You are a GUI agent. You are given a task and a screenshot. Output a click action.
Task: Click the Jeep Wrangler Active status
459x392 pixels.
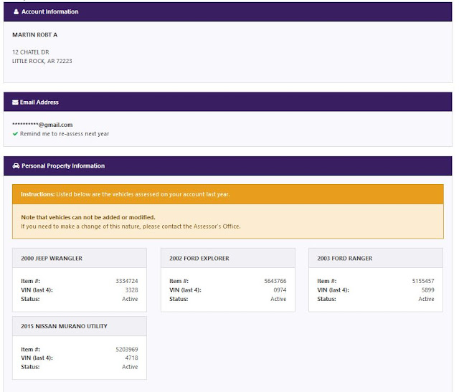[130, 299]
